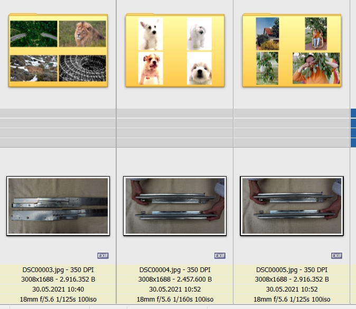Select the DSC00005.jpg thumbnail
This screenshot has height=309, width=356.
[x=292, y=206]
